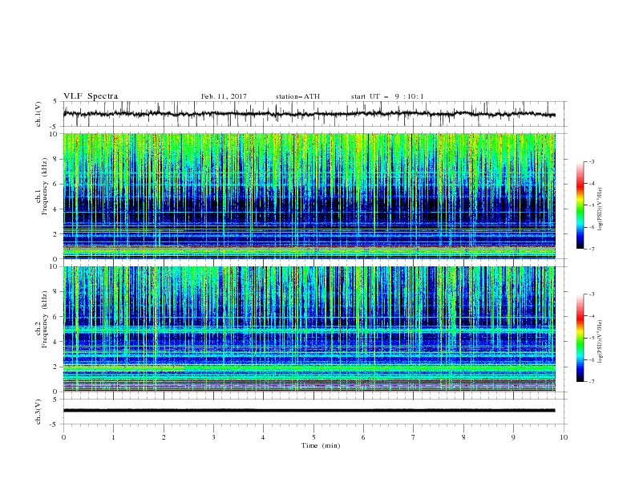This screenshot has width=635, height=491.
Task: Click the "-3" label on ch.1 color bar
Action: (591, 161)
